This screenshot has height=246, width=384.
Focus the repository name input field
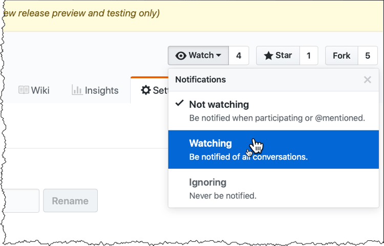pos(19,200)
